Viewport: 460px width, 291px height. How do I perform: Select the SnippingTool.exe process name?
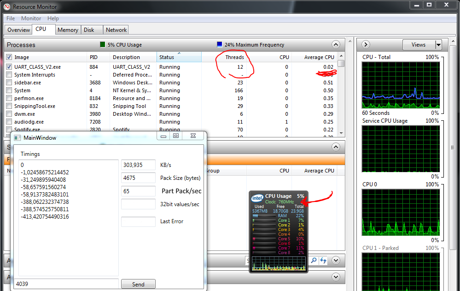tap(35, 106)
